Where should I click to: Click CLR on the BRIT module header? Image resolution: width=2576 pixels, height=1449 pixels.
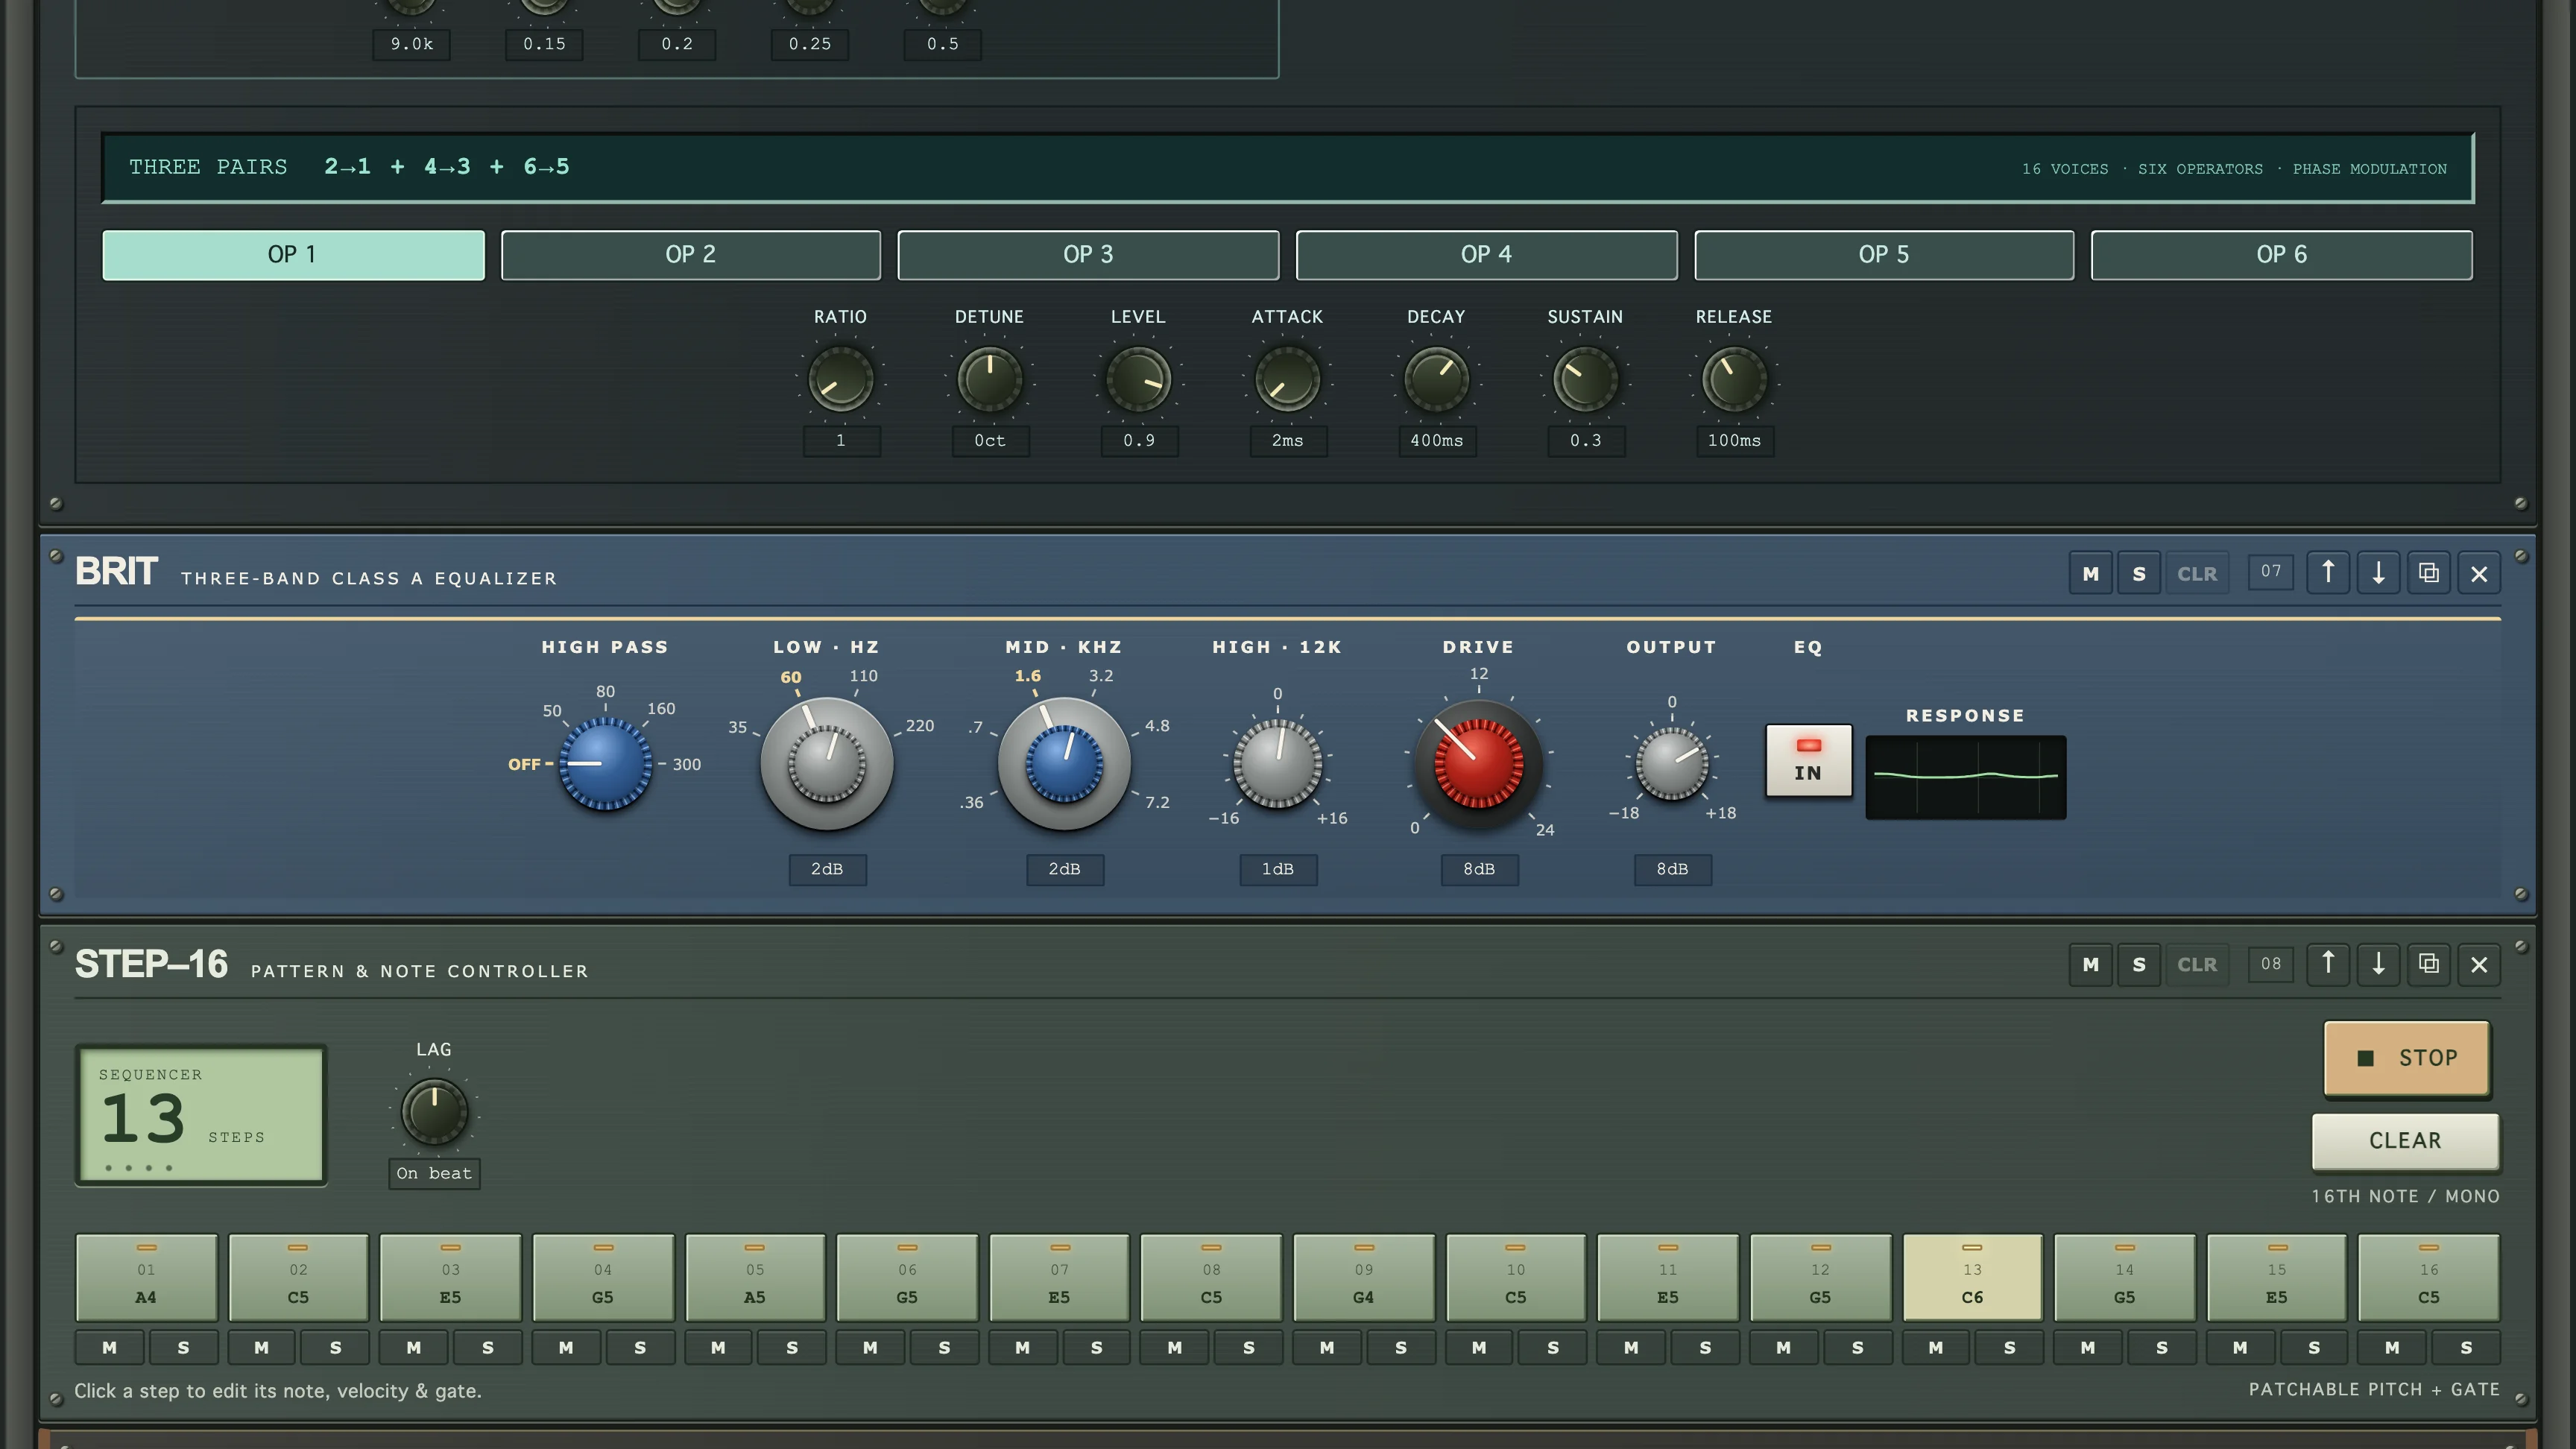pos(2197,573)
